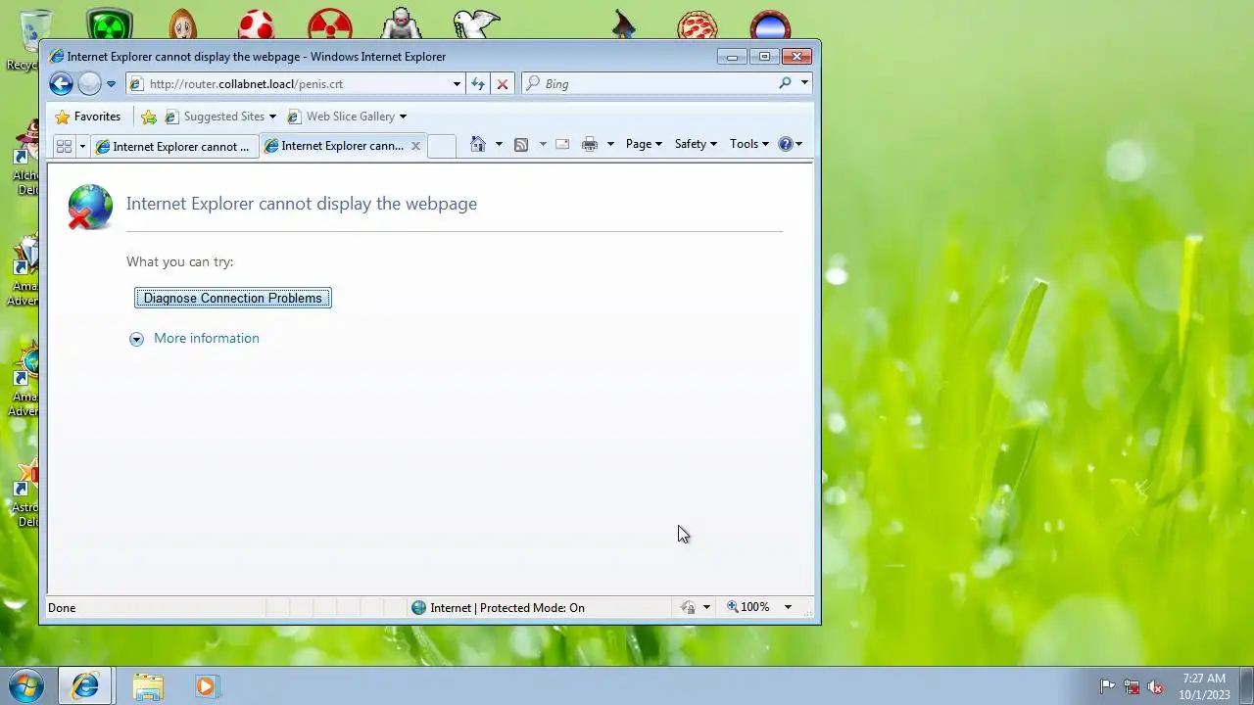Open the Favorites center
This screenshot has height=705, width=1254.
[x=88, y=117]
